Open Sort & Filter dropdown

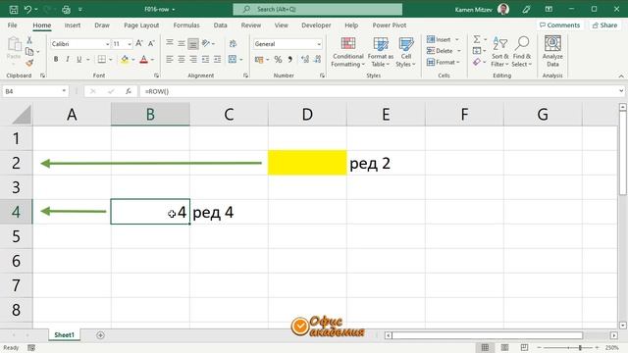point(499,52)
